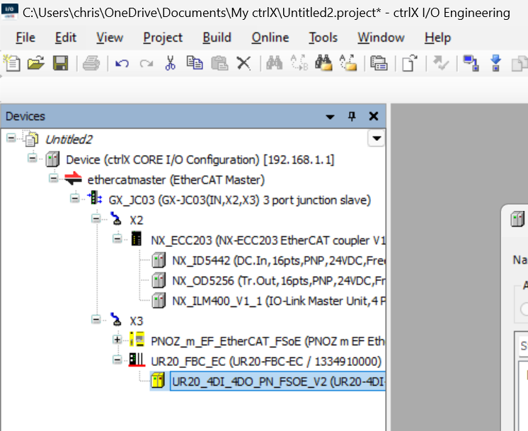Click the NX_ECC203 coupler black icon
Screen dimensions: 528x431
pyautogui.click(x=136, y=239)
